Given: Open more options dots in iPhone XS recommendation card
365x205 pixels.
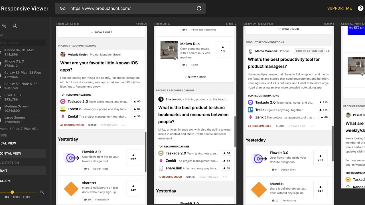Looking at the screenshot, I should click(x=225, y=177).
